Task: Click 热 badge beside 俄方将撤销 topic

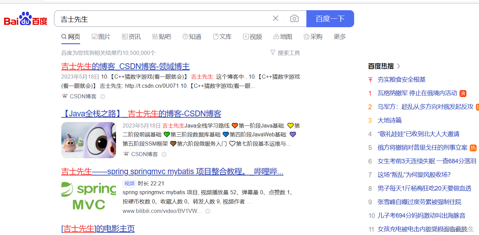Action: [473, 148]
